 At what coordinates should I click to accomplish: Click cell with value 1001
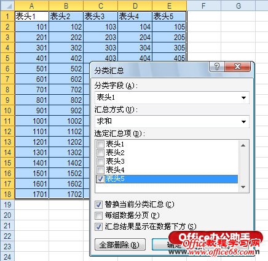[32, 121]
